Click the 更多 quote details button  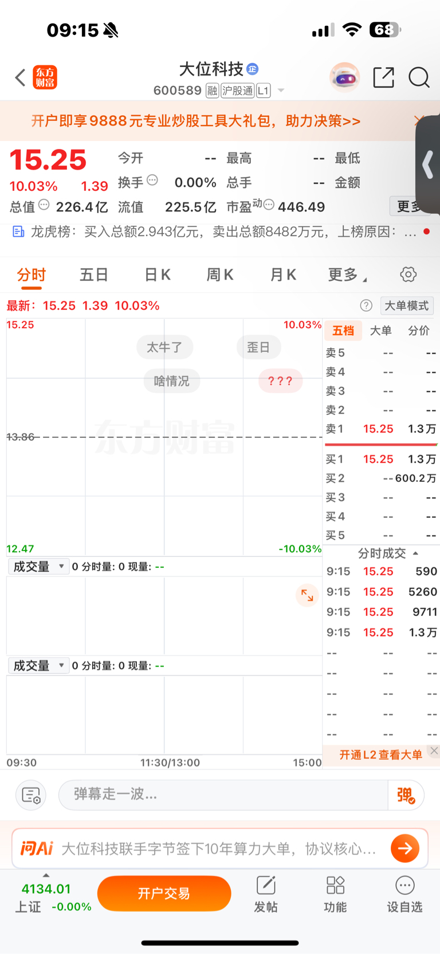(x=410, y=206)
